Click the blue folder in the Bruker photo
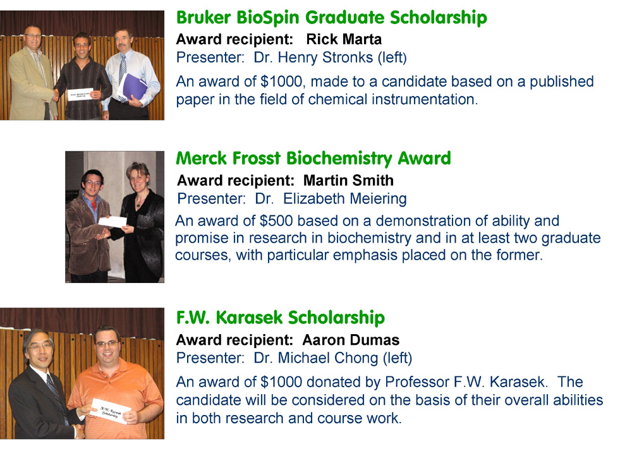Image resolution: width=632 pixels, height=451 pixels. (134, 87)
